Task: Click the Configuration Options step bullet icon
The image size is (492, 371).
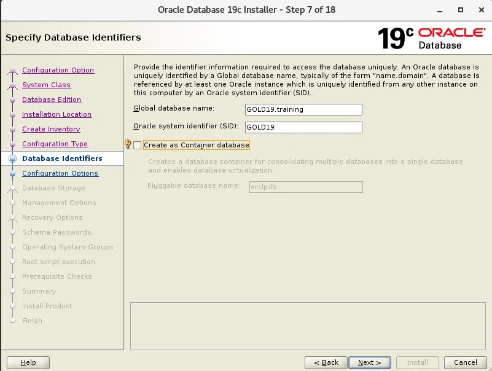Action: pos(12,173)
